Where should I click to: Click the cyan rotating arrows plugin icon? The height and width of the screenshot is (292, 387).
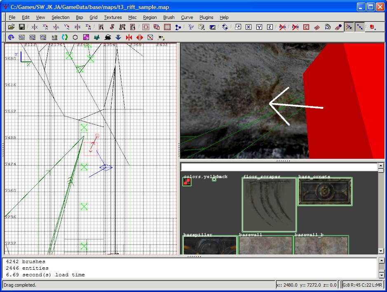(65, 37)
